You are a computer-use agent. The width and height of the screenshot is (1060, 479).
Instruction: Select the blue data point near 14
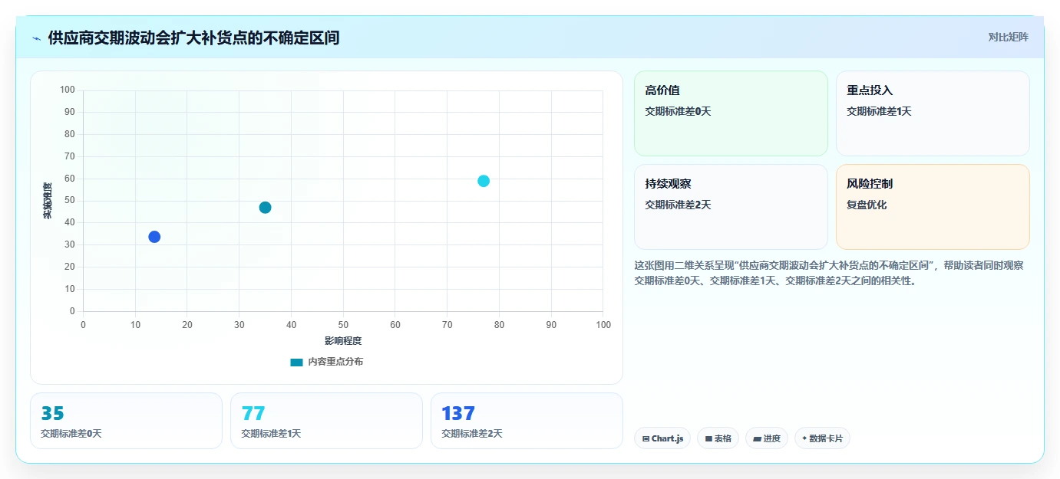click(154, 237)
